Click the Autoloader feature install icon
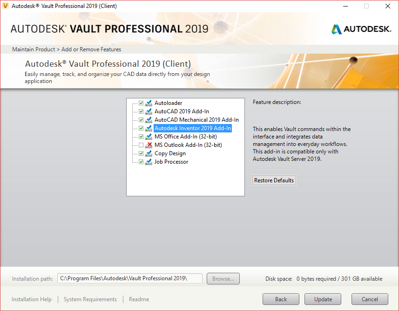 click(x=149, y=103)
